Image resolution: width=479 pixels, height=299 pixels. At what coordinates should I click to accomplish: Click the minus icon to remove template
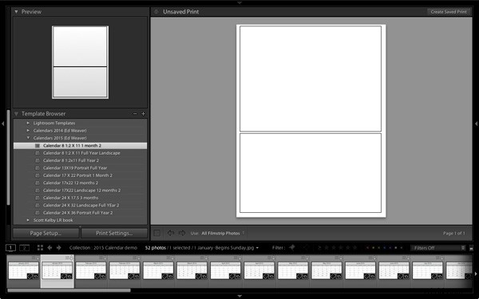point(135,114)
